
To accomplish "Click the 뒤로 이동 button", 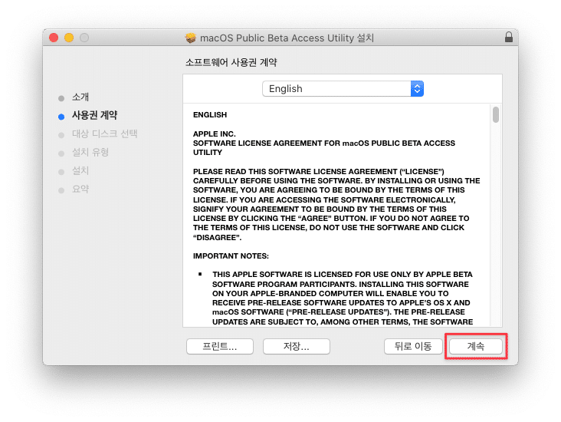I will 413,346.
